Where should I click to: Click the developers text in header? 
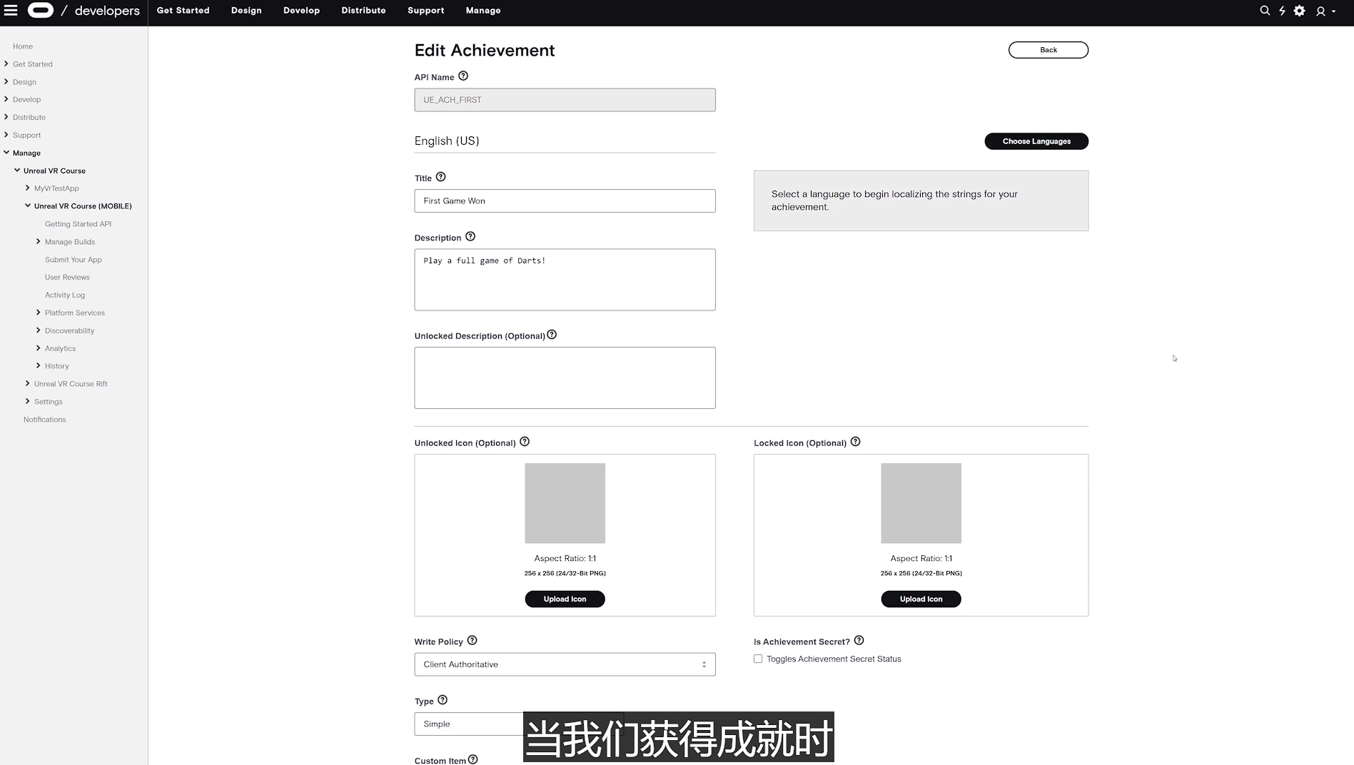(x=107, y=11)
